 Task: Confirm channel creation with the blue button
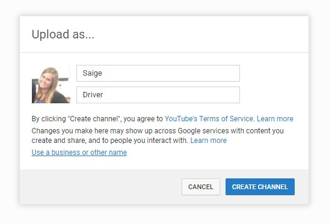[260, 187]
